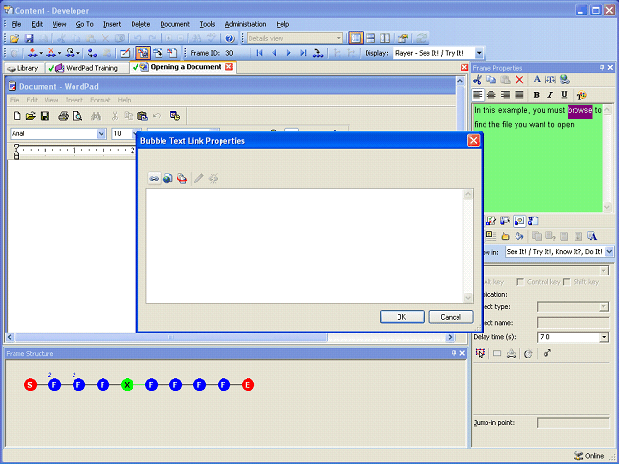Click the action area icon below Delay time
This screenshot has width=619, height=464.
pyautogui.click(x=480, y=353)
